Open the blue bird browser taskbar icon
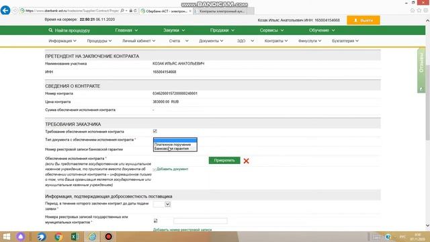Image resolution: width=430 pixels, height=242 pixels. tap(42, 237)
